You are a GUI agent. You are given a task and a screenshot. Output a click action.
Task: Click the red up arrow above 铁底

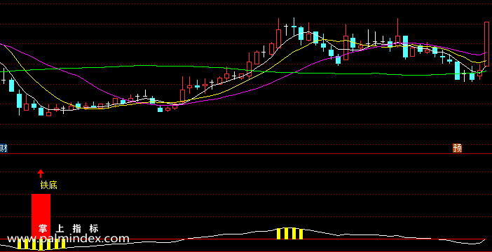pos(41,174)
